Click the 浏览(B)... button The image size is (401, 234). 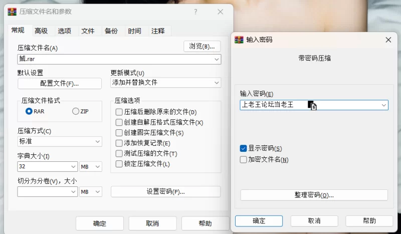[x=202, y=46]
